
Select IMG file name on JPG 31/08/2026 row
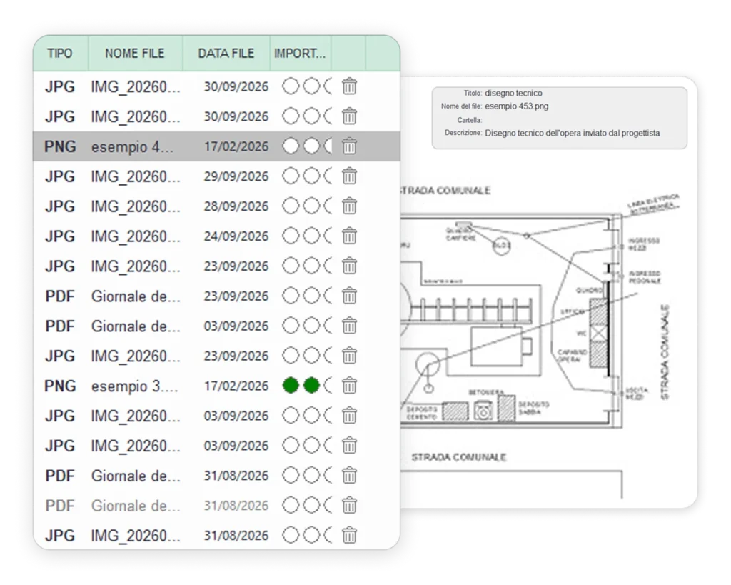coord(136,536)
